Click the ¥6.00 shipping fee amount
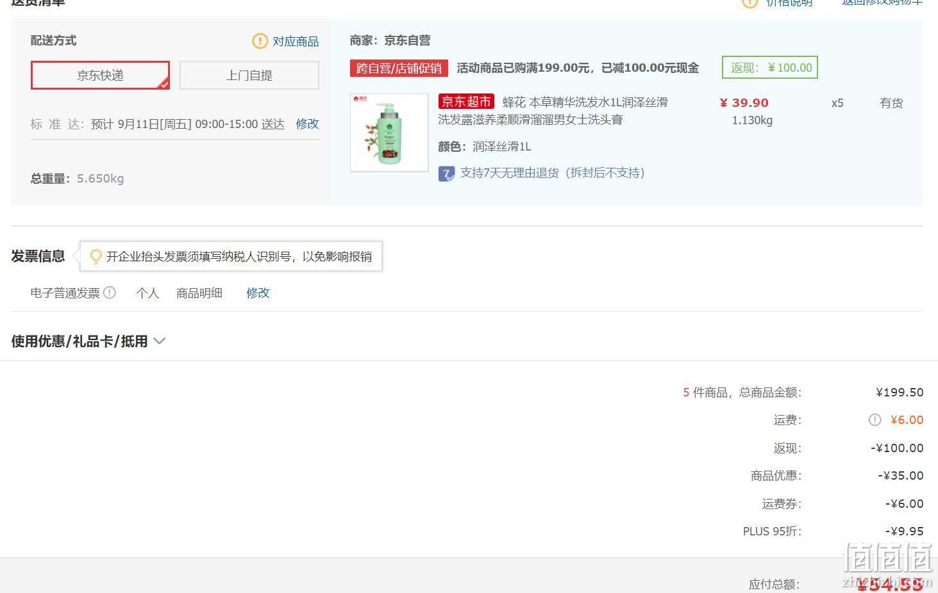 [x=907, y=420]
